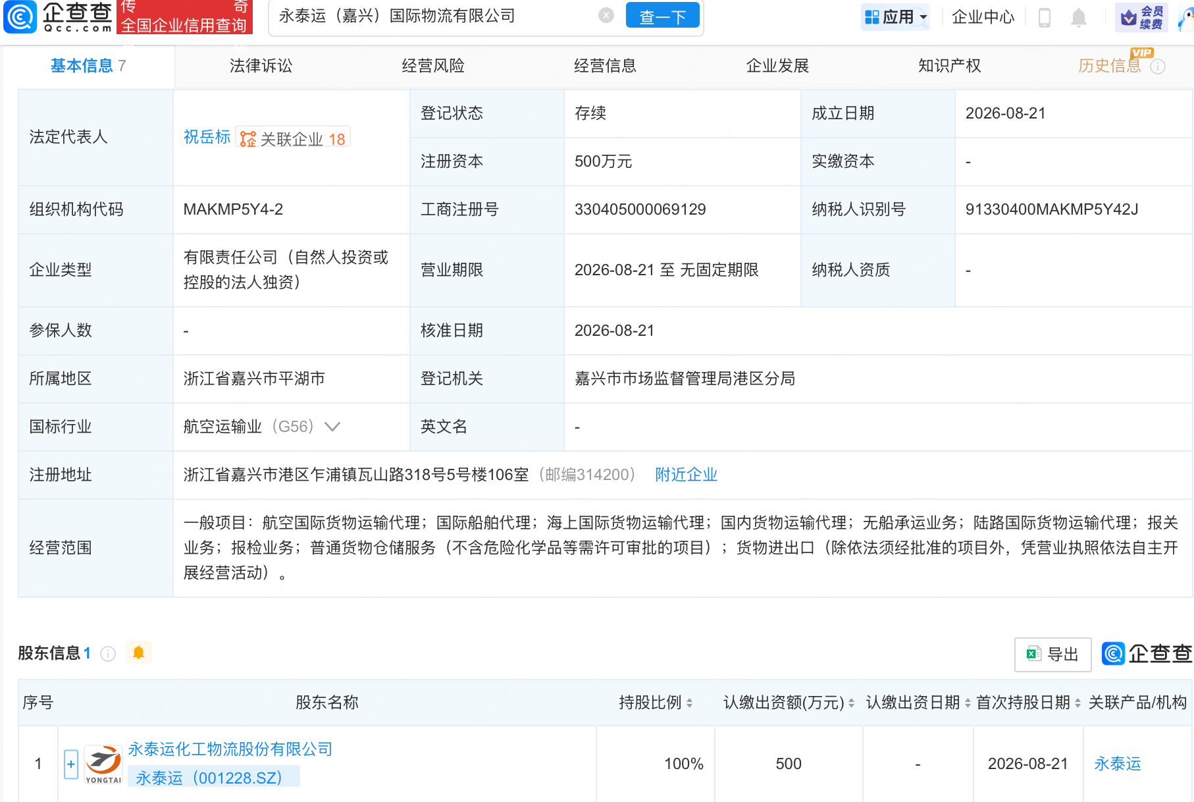Click the Qcc 企查查 logo icon
The height and width of the screenshot is (802, 1194).
pos(20,16)
